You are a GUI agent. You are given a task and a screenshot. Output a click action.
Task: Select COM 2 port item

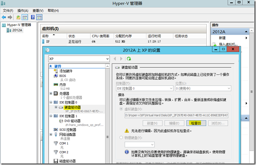pyautogui.click(x=64, y=152)
